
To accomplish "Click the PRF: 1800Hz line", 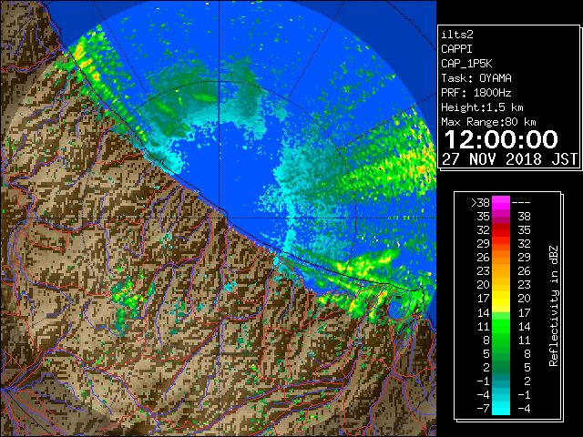I will [476, 93].
